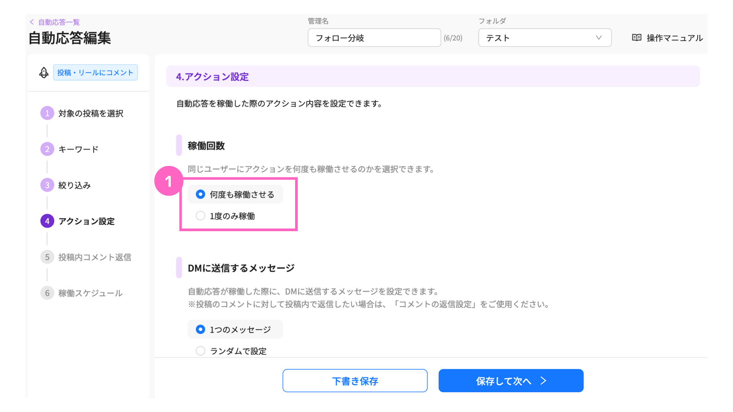The width and height of the screenshot is (733, 412).
Task: Click the step 1 circle icon
Action: pyautogui.click(x=47, y=113)
